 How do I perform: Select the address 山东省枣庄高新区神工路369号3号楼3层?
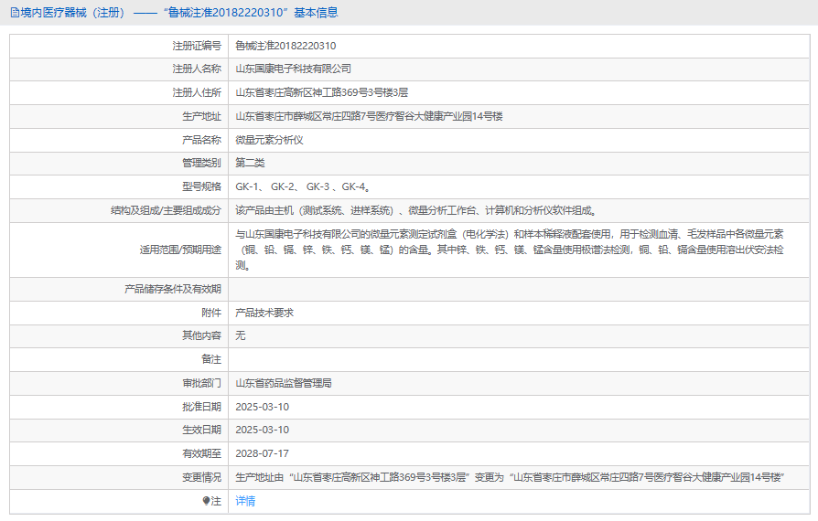tap(321, 92)
